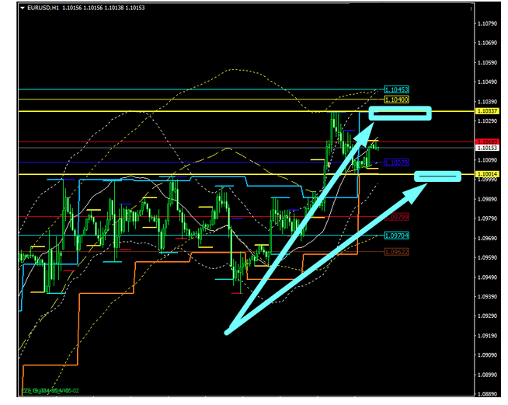Select the lower cyan rectangle near 1.10014

[x=438, y=176]
